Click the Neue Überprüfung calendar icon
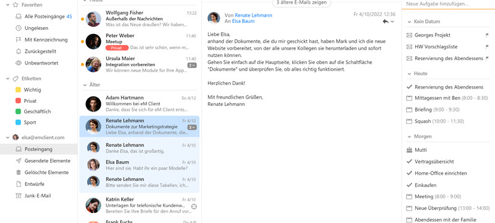The width and height of the screenshot is (495, 223). [x=410, y=208]
